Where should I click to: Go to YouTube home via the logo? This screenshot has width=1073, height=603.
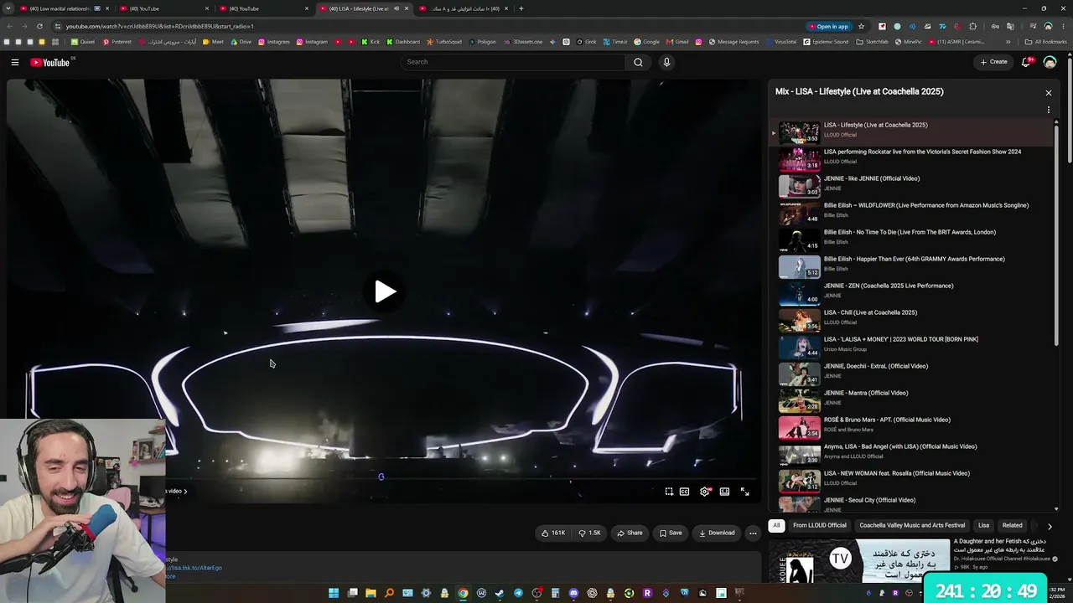point(50,62)
